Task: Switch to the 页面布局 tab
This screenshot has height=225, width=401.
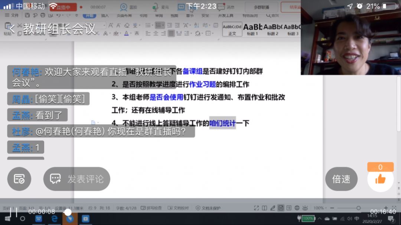Action: click(x=124, y=16)
